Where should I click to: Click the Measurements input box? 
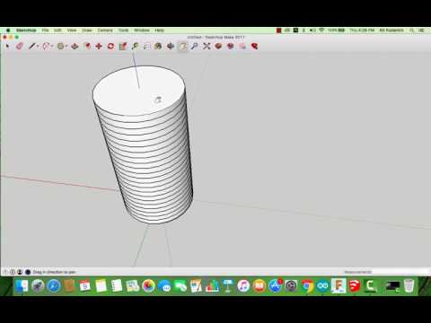[x=400, y=272]
